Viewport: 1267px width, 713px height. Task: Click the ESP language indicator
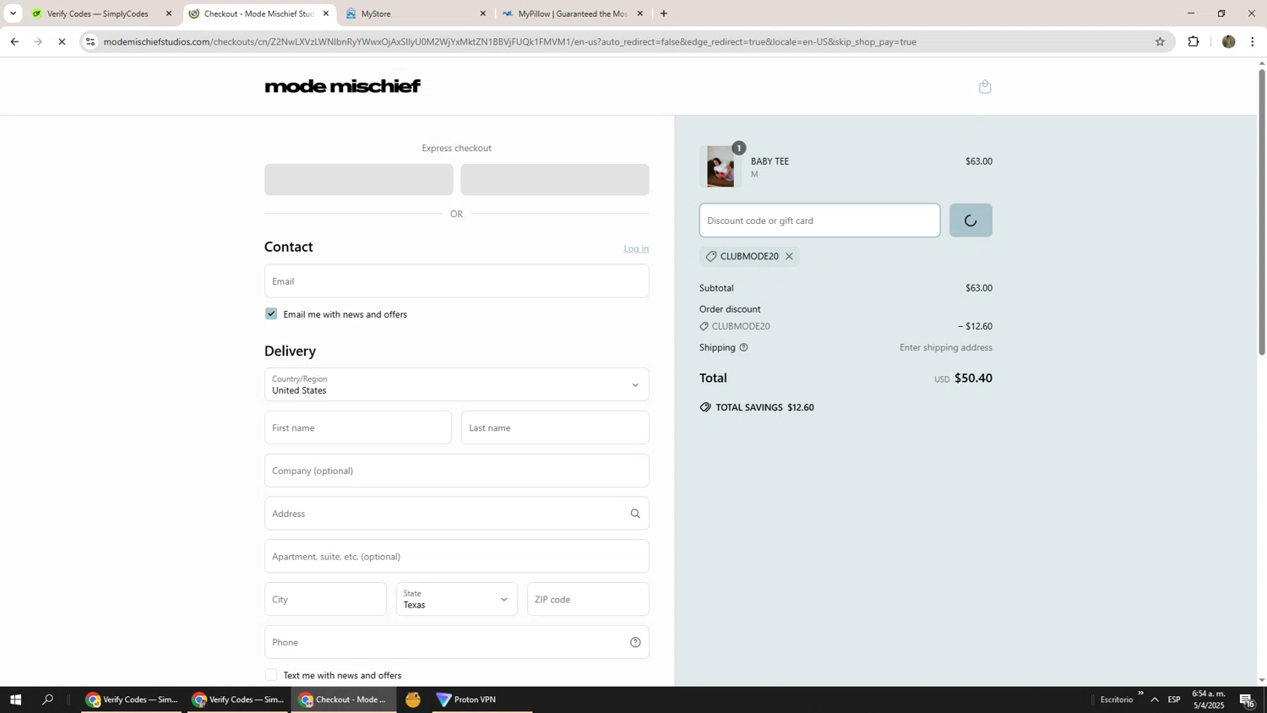click(x=1174, y=699)
